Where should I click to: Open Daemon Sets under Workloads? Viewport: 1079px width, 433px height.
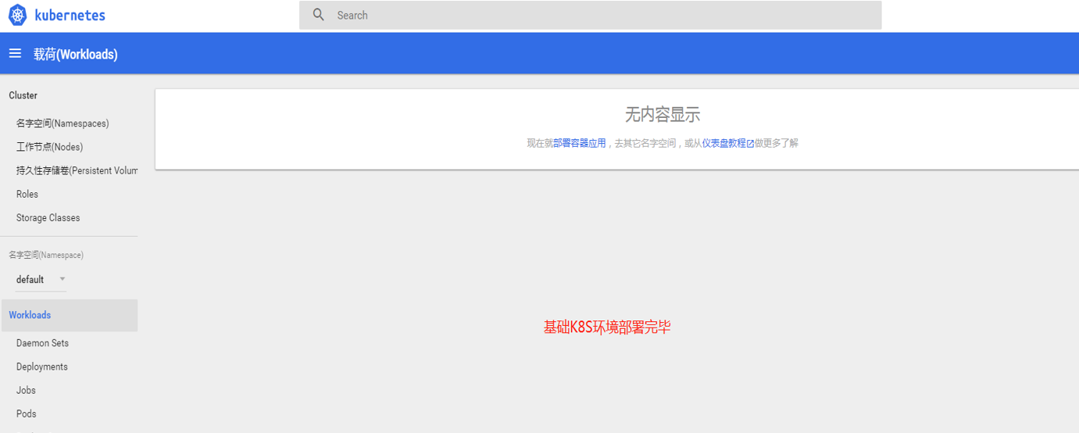click(42, 343)
